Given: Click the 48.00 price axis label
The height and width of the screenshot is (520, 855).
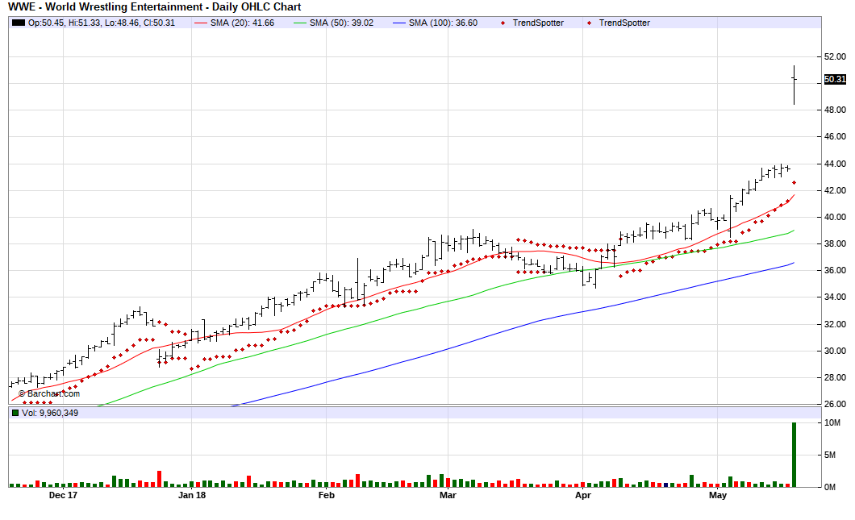Looking at the screenshot, I should [835, 110].
